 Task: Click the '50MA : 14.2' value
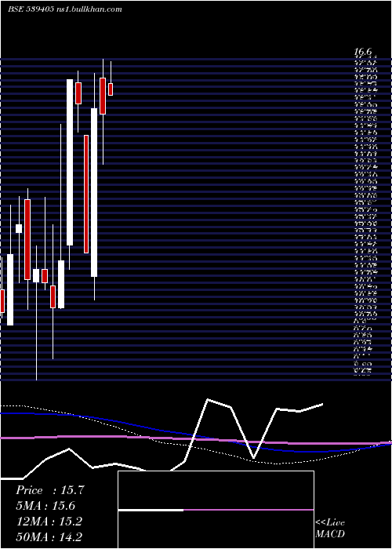coord(49,536)
